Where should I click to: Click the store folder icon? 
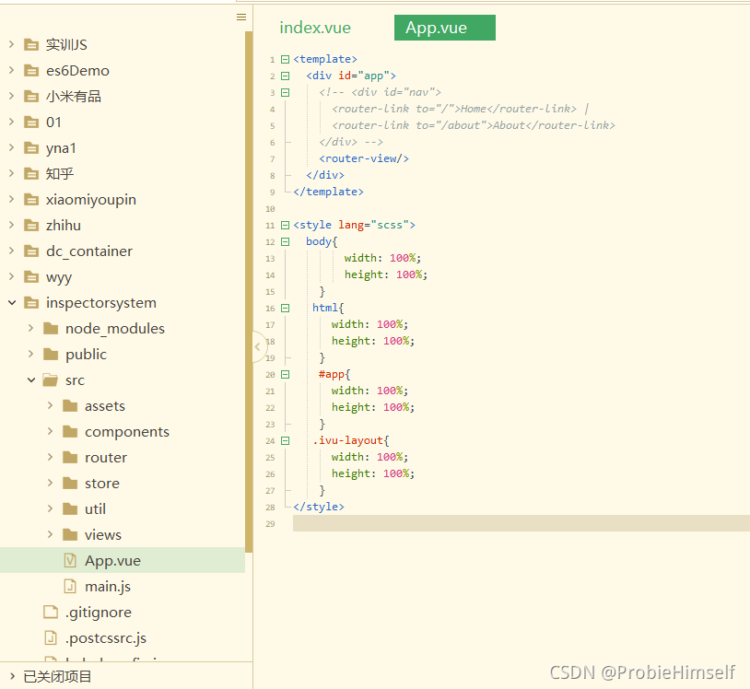70,484
